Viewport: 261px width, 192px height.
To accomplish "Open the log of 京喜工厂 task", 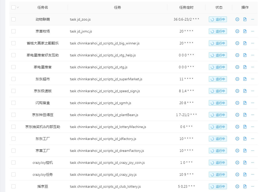I will click(x=245, y=151).
